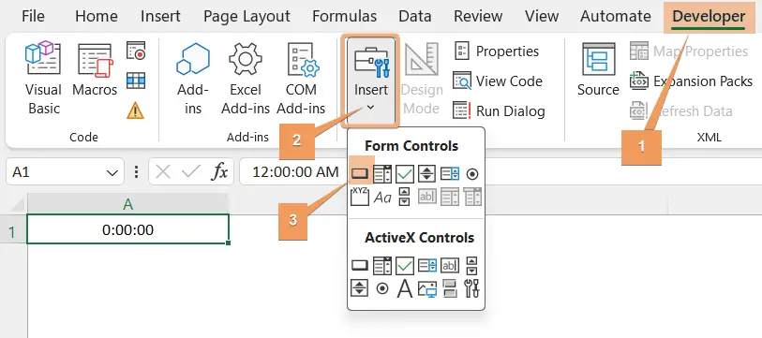
Task: Select ActiveX Check Box control
Action: point(404,265)
